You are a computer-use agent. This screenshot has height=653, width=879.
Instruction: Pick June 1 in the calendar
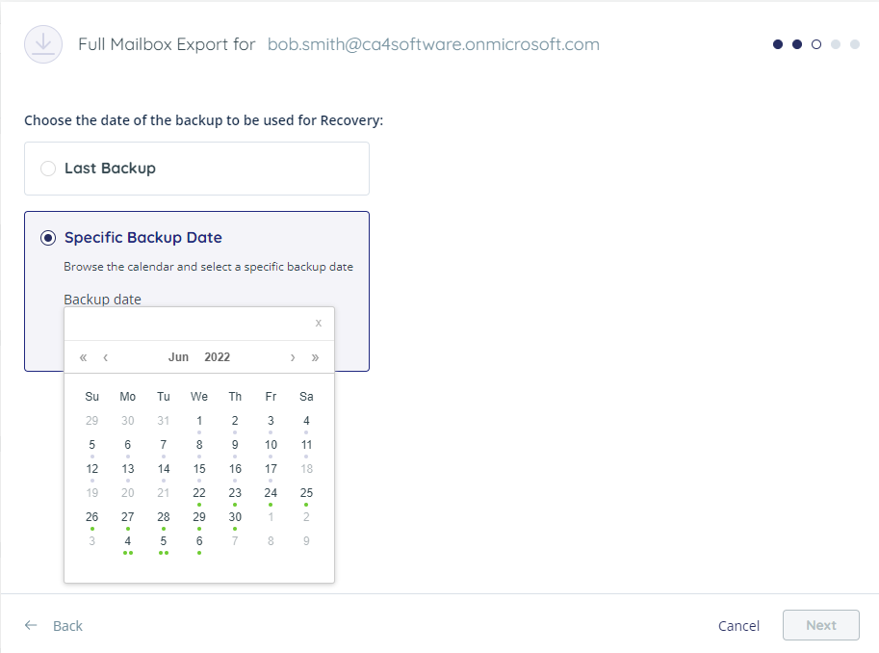coord(199,421)
